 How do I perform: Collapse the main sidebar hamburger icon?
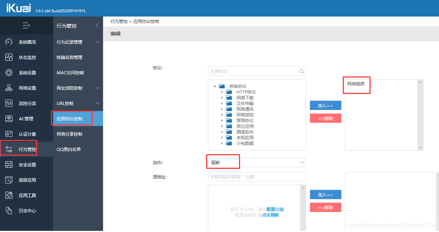pyautogui.click(x=26, y=26)
